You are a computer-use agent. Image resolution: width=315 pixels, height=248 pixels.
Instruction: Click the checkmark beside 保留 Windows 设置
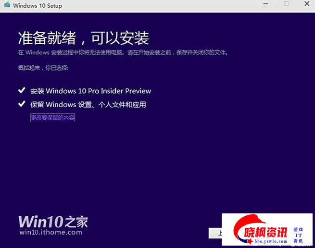click(22, 104)
